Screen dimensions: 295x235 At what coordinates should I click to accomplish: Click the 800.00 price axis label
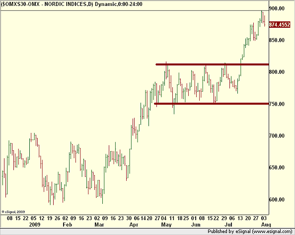pos(277,72)
